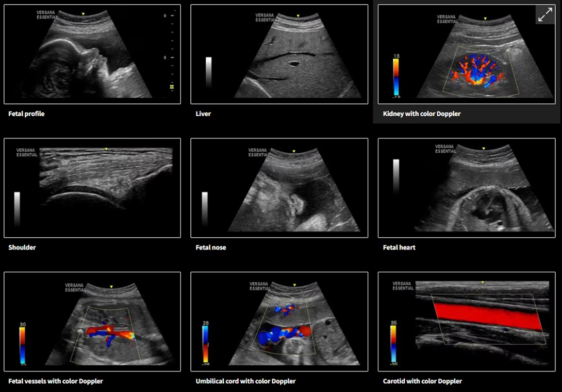
Task: Select the 'Fetal nose' caption label
Action: click(x=211, y=247)
